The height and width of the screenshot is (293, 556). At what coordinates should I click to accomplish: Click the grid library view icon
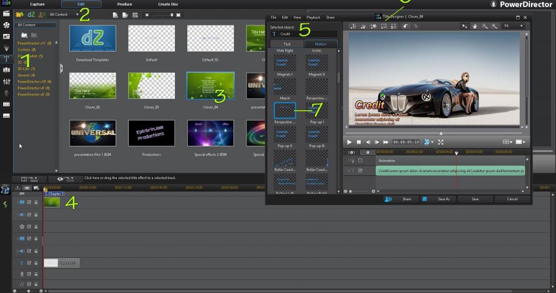[x=135, y=15]
